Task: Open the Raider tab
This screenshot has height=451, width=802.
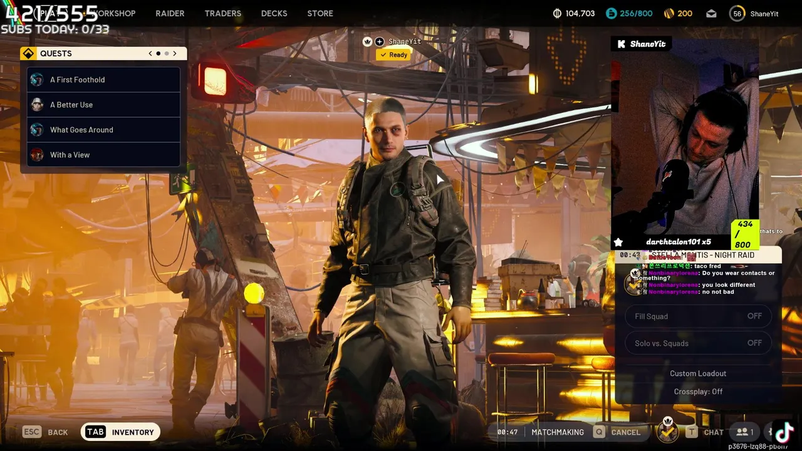Action: pos(170,13)
